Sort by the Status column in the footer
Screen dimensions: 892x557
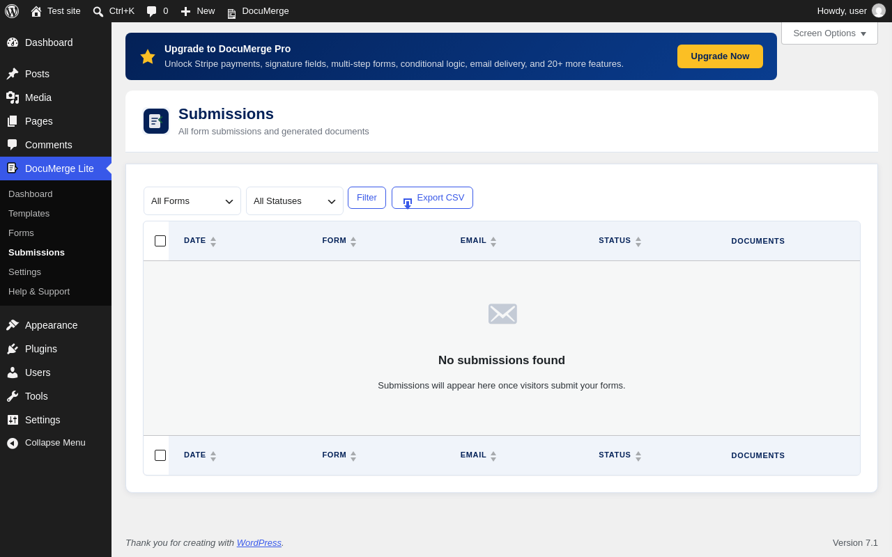pos(620,455)
